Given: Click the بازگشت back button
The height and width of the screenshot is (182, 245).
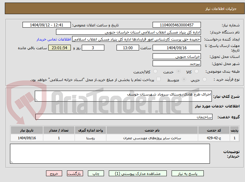Looking at the screenshot, I should pyautogui.click(x=75, y=173).
